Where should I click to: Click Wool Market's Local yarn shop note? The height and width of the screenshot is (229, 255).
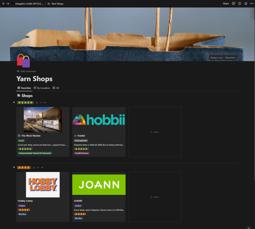[43, 145]
